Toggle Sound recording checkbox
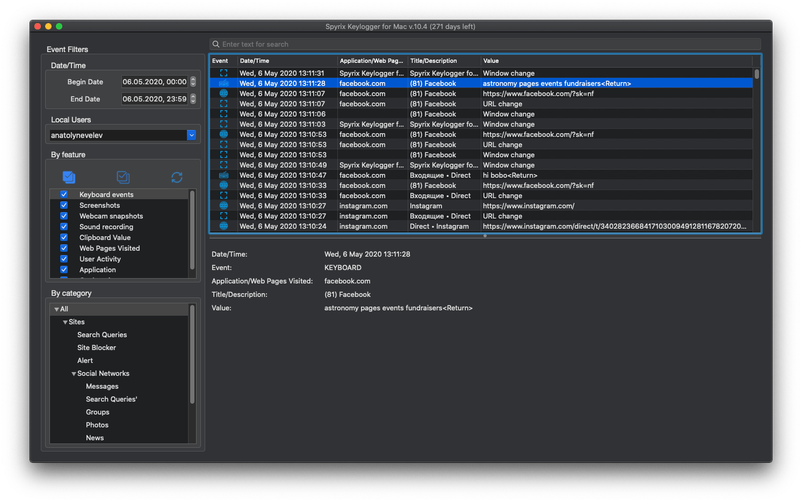The width and height of the screenshot is (802, 502). point(64,227)
